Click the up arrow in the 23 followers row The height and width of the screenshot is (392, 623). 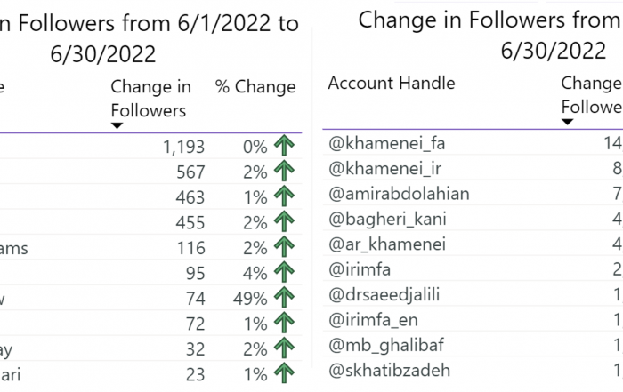[284, 373]
